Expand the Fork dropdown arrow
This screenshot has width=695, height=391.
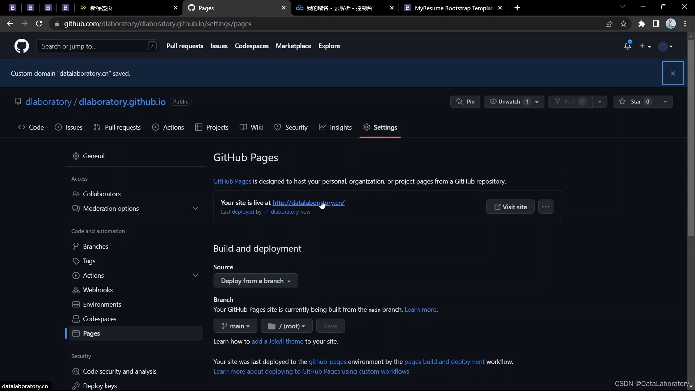pos(600,102)
